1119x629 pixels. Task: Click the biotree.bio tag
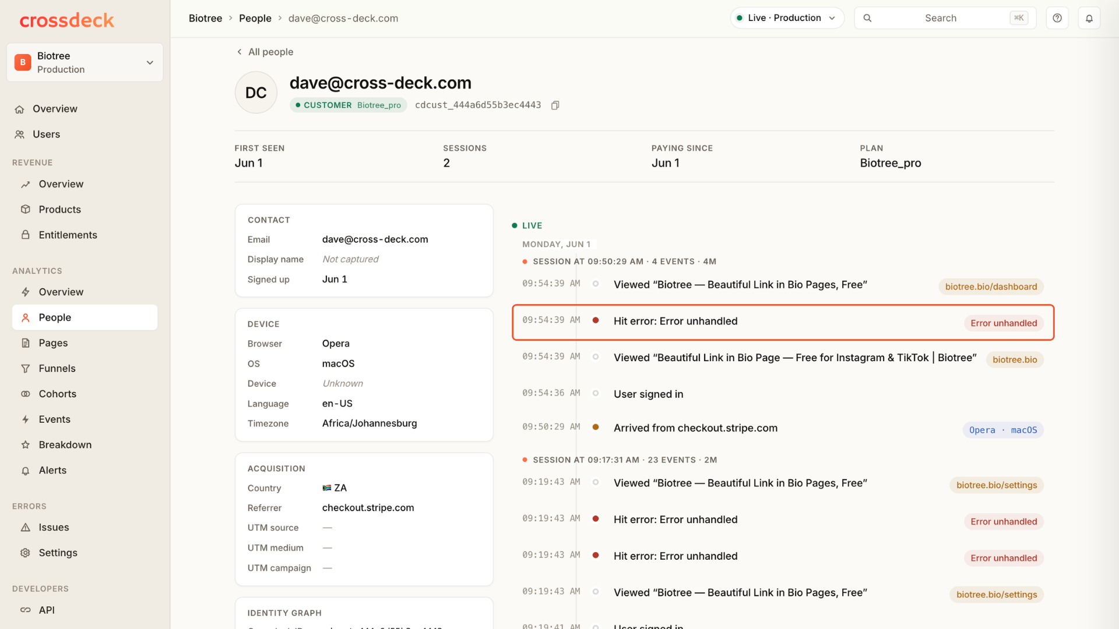pyautogui.click(x=1015, y=360)
